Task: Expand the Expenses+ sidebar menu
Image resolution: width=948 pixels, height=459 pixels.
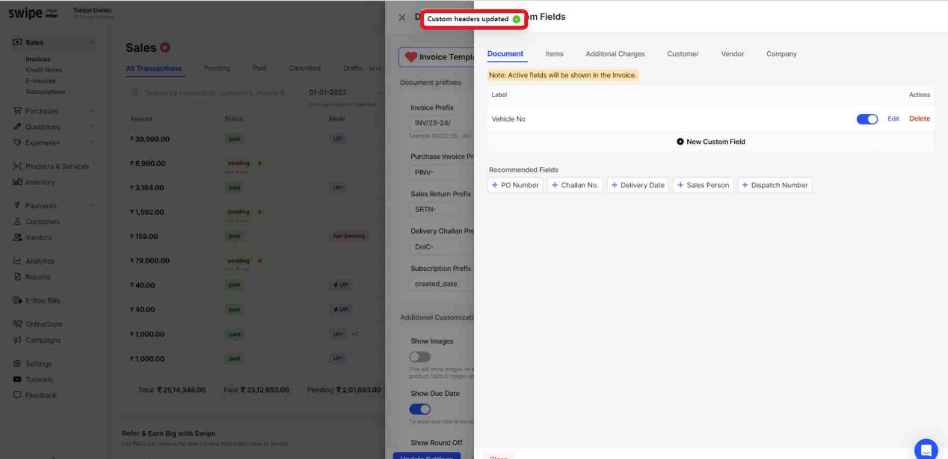Action: click(x=91, y=143)
